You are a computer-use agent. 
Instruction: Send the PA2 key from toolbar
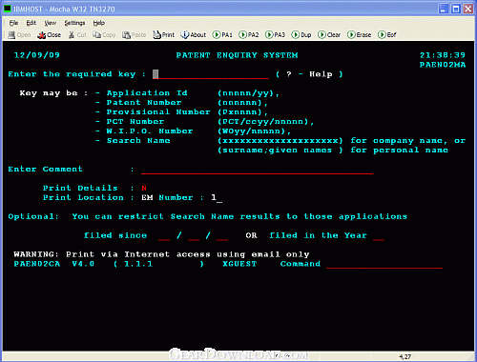[x=249, y=35]
